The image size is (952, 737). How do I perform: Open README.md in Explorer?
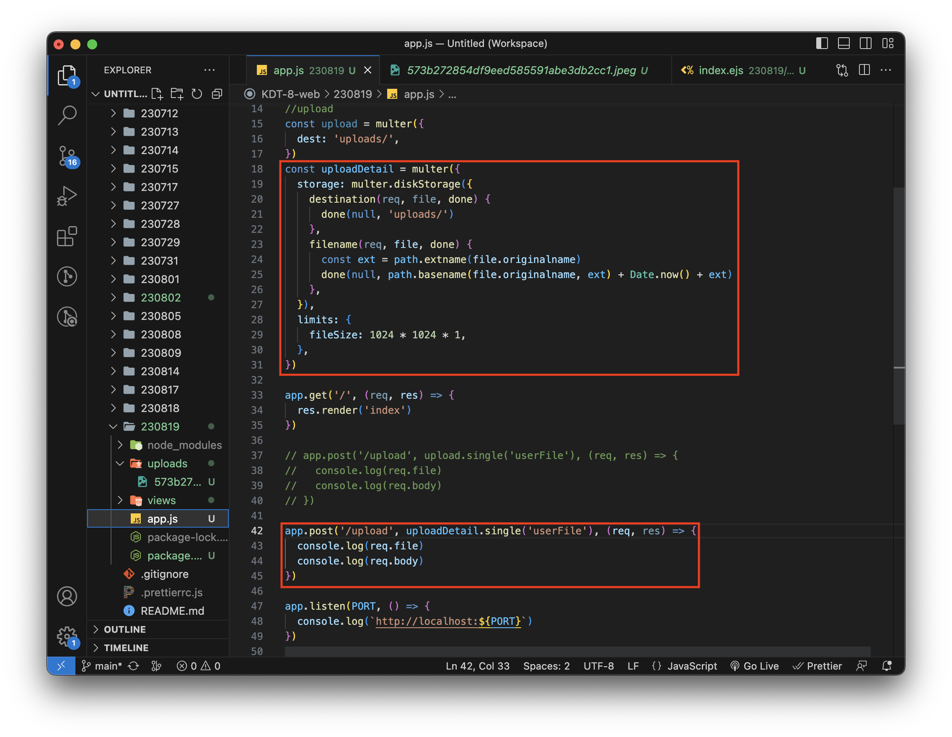[x=158, y=611]
